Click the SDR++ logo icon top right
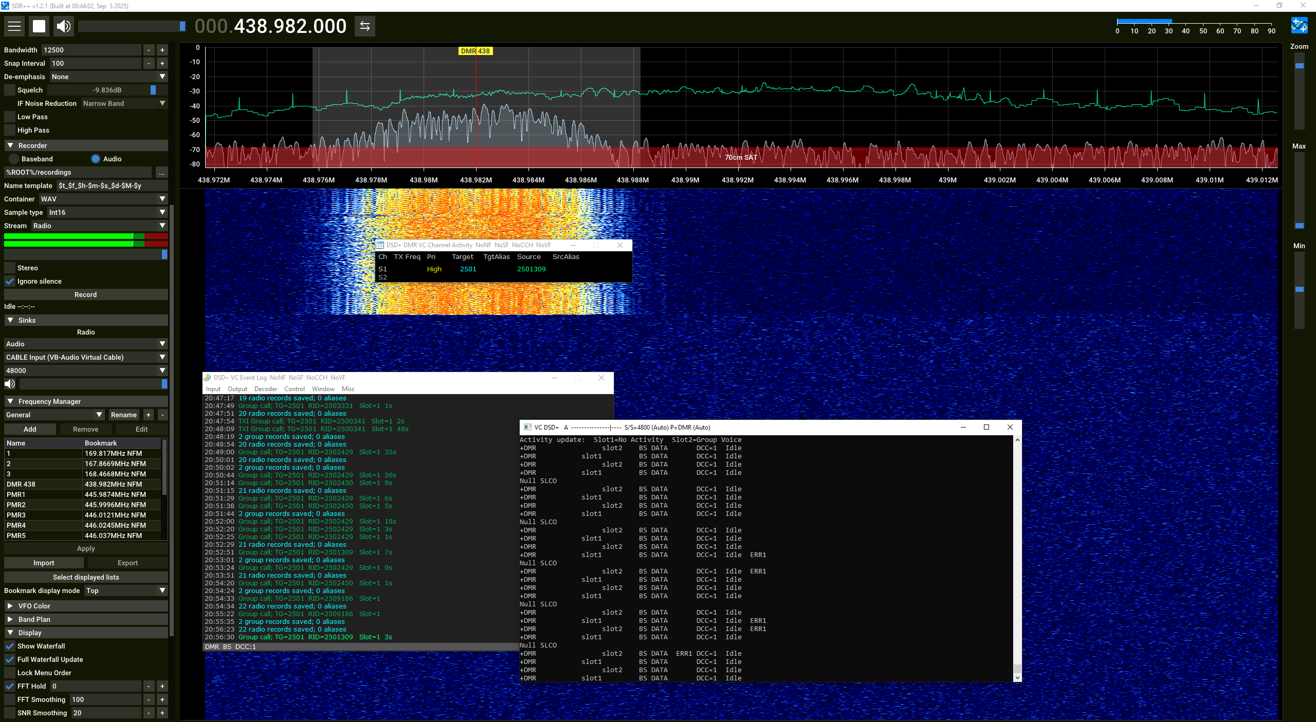Viewport: 1316px width, 722px height. pos(1299,25)
